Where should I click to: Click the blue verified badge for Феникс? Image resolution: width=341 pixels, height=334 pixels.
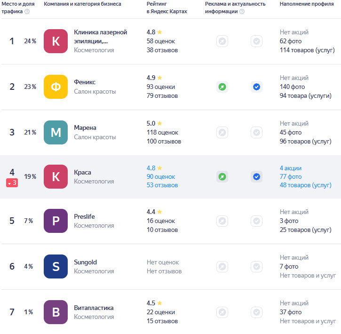(256, 87)
